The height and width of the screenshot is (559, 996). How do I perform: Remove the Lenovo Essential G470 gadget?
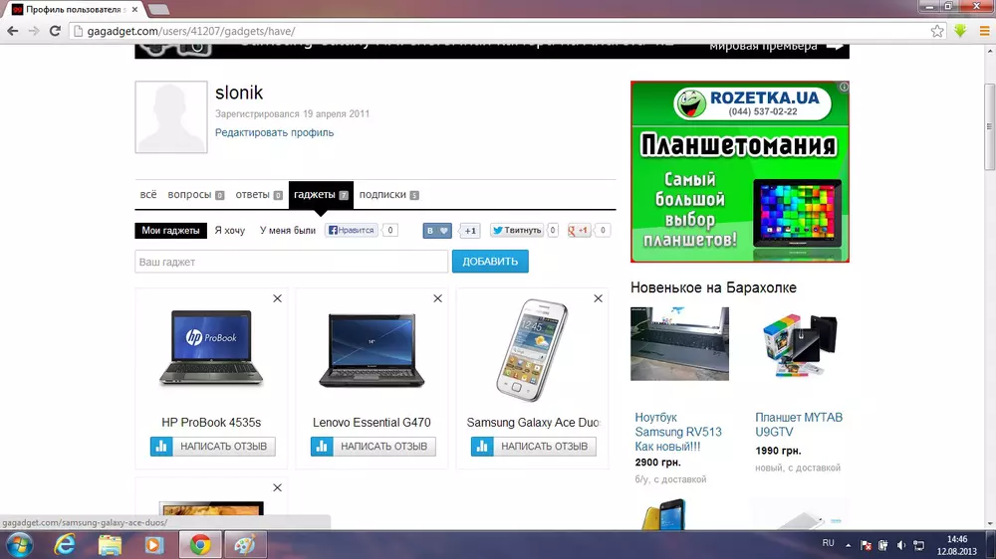click(437, 298)
